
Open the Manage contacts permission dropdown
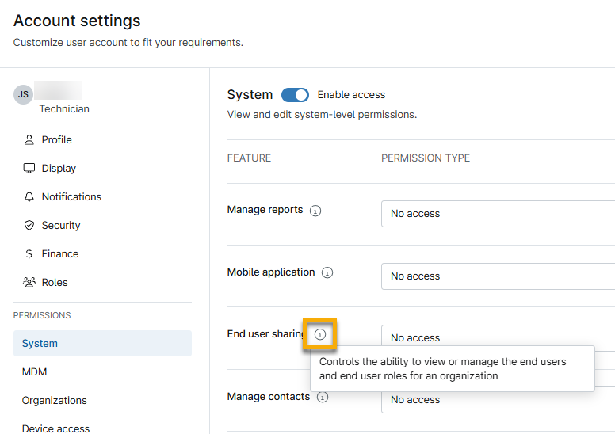pyautogui.click(x=498, y=400)
